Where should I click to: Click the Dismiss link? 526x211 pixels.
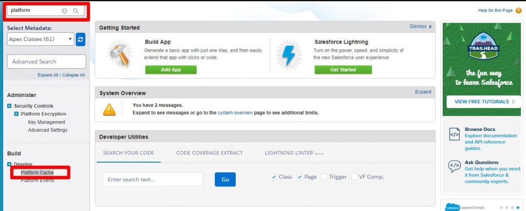418,27
